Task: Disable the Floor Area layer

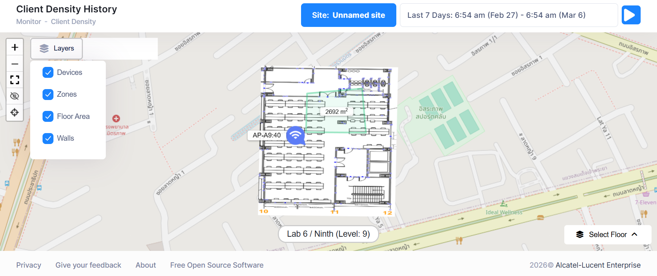Action: pyautogui.click(x=48, y=116)
